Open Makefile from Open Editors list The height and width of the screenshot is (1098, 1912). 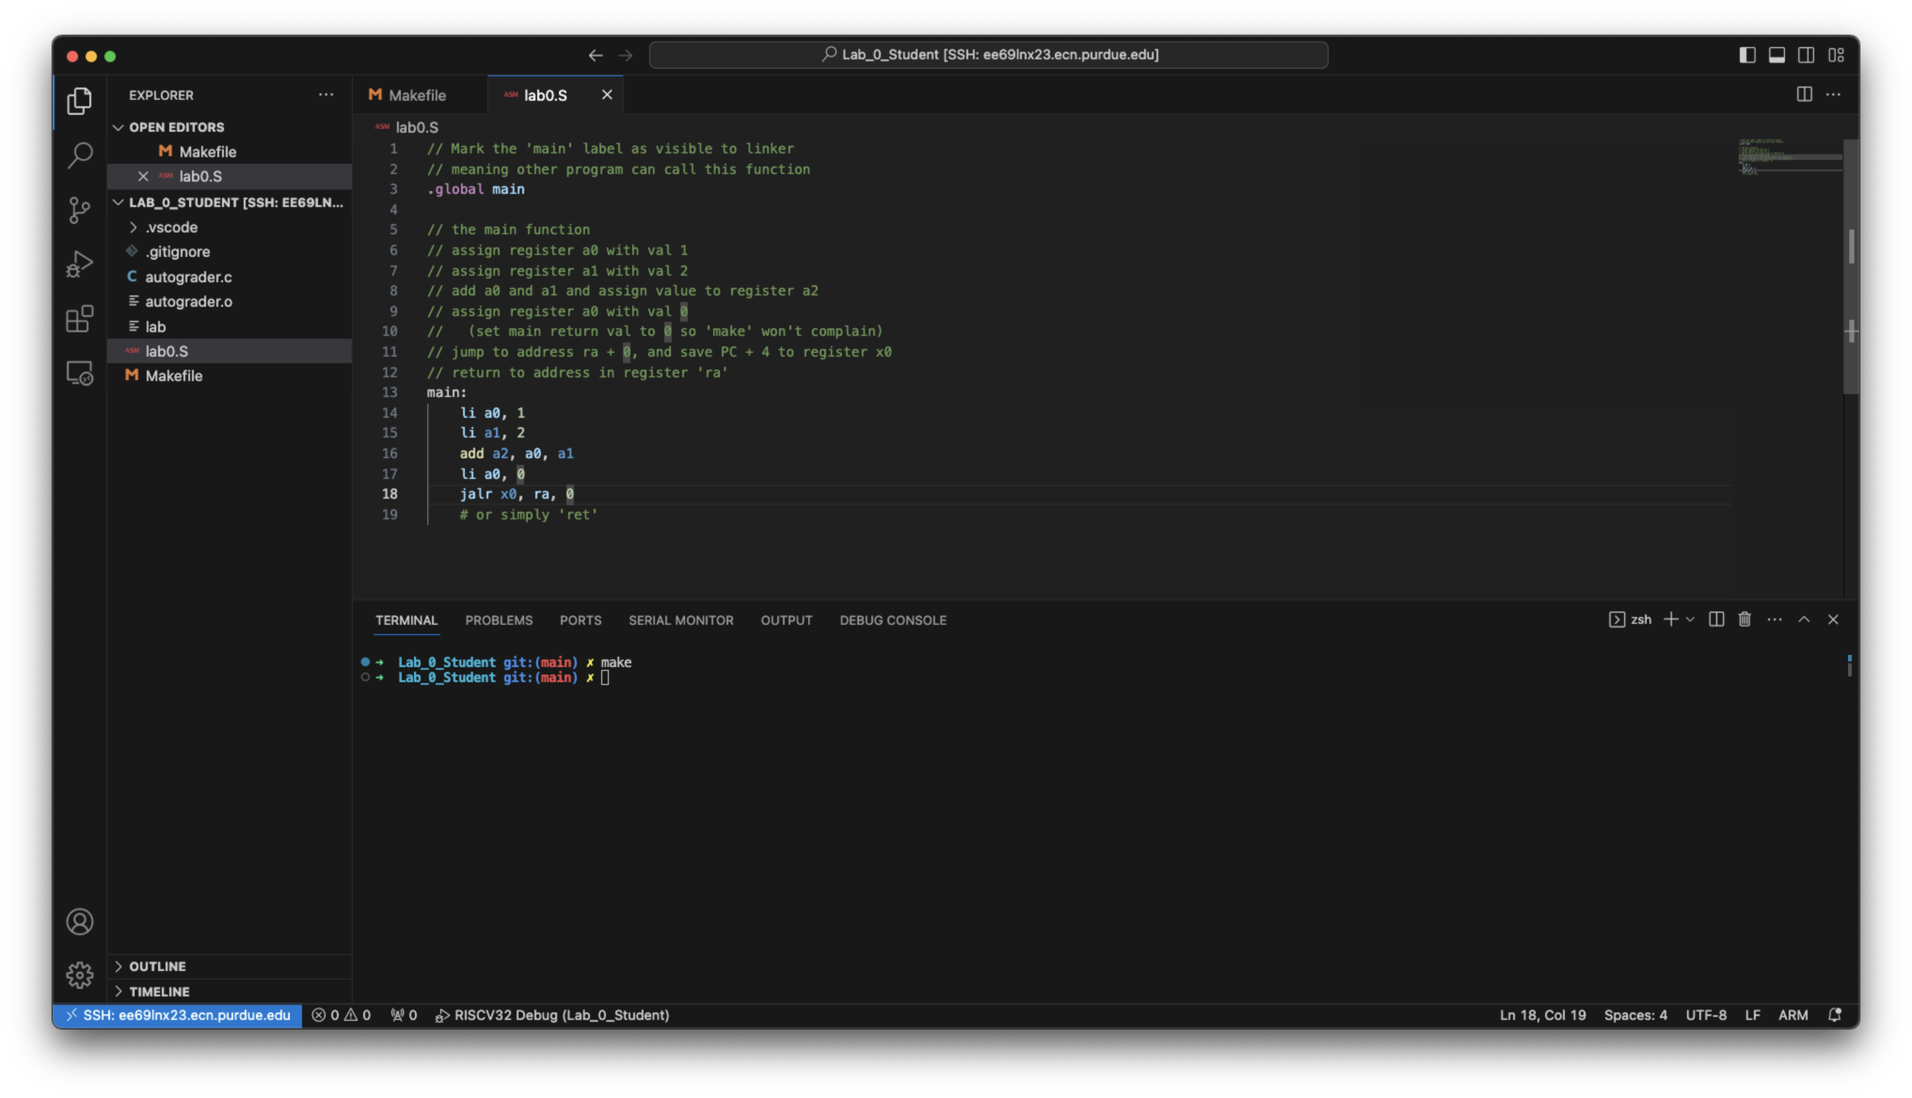(x=229, y=151)
